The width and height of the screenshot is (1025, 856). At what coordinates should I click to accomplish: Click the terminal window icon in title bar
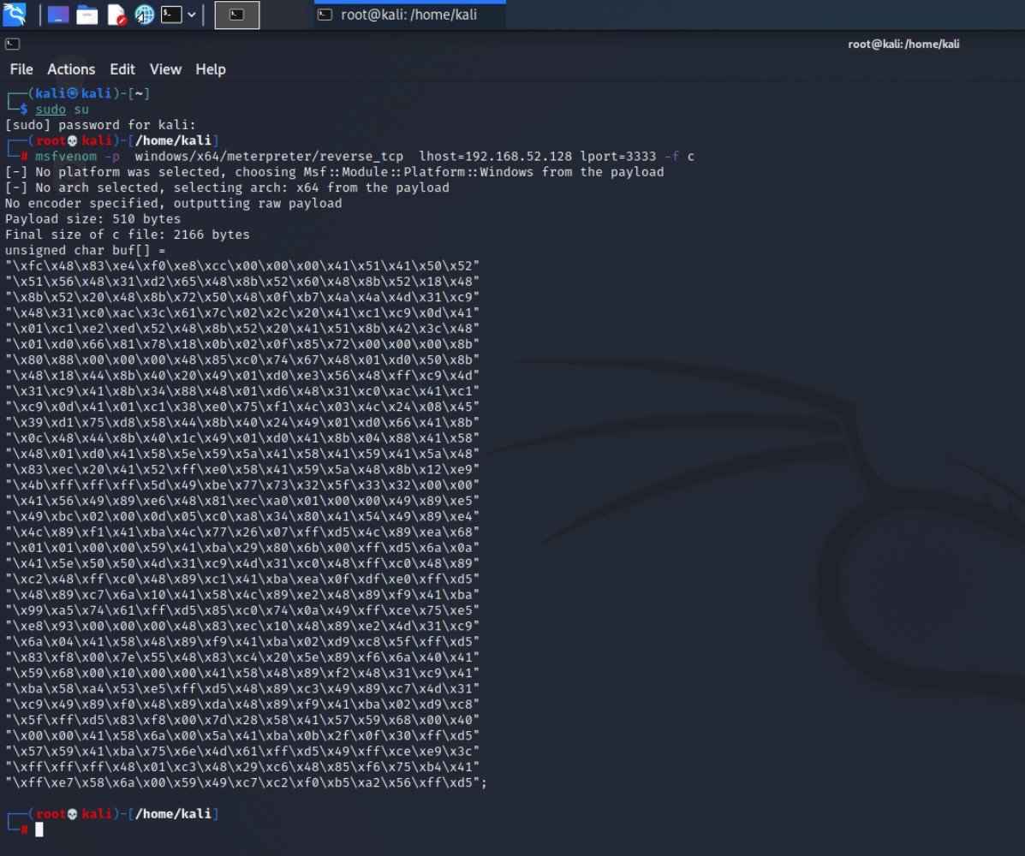pyautogui.click(x=13, y=44)
